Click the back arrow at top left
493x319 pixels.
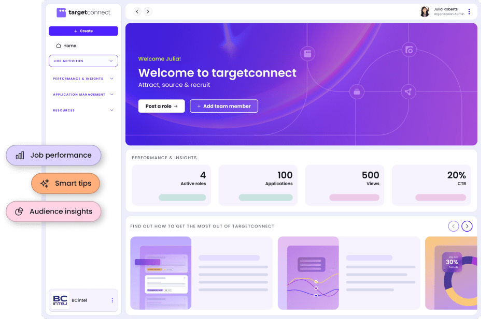coord(137,11)
